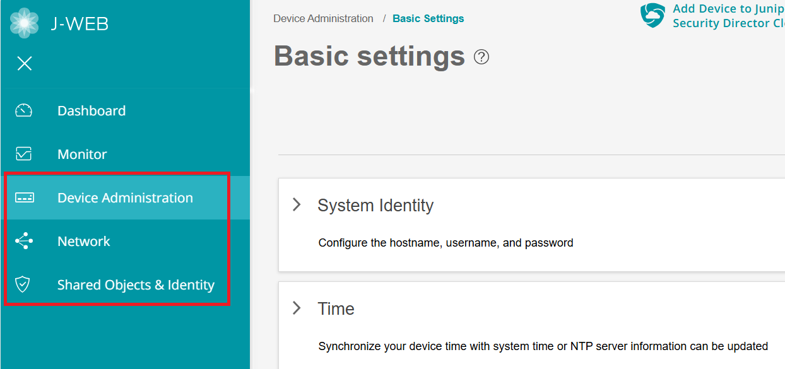The height and width of the screenshot is (369, 785).
Task: Click the Device Administration console icon
Action: click(x=23, y=197)
